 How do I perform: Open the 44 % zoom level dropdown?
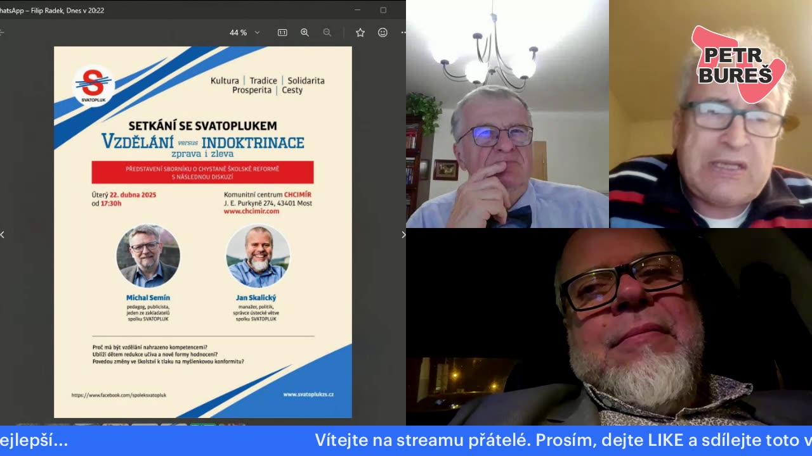coord(244,32)
